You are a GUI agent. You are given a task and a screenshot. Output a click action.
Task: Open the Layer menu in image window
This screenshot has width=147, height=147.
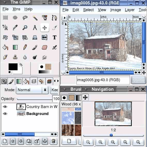(x=130, y=10)
